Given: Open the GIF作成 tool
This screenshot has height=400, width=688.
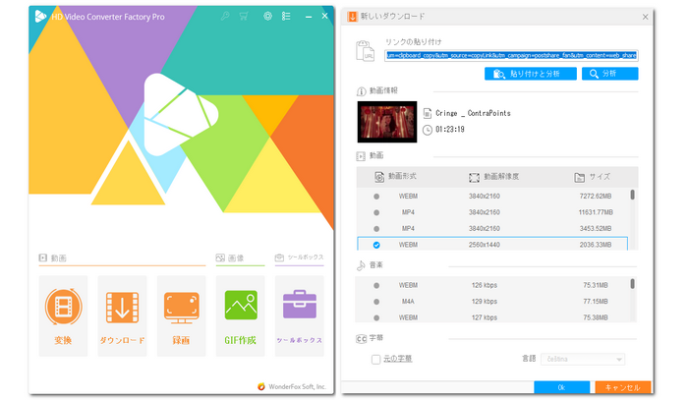Looking at the screenshot, I should pos(241,314).
